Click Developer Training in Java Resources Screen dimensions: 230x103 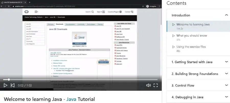(x=122, y=58)
